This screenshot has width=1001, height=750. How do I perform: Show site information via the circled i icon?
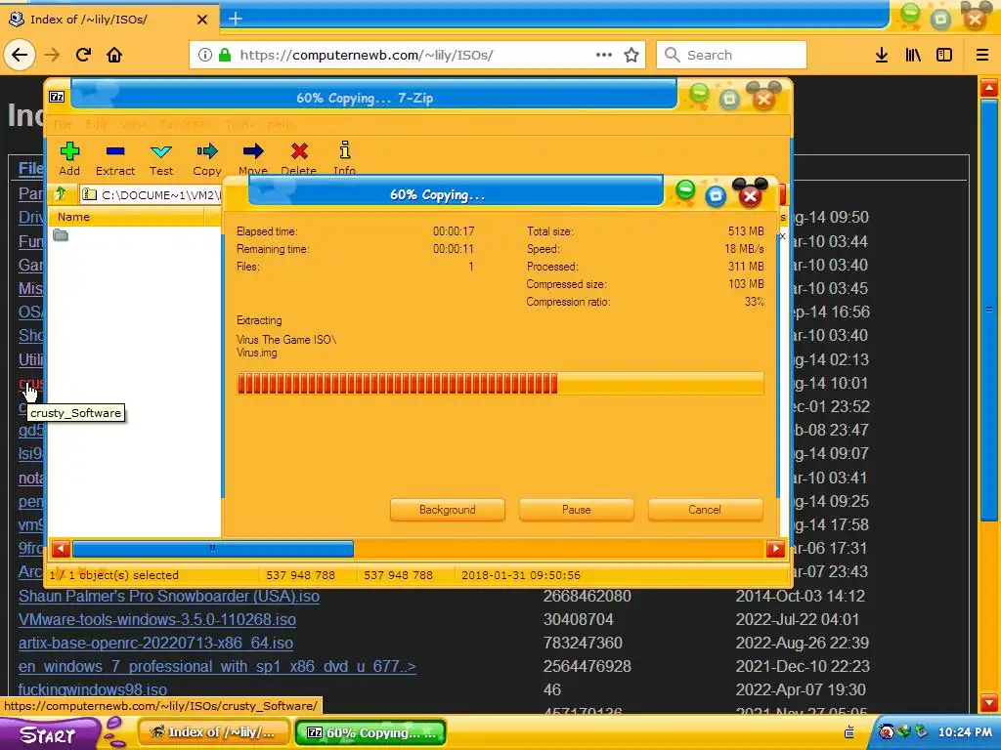pyautogui.click(x=205, y=55)
